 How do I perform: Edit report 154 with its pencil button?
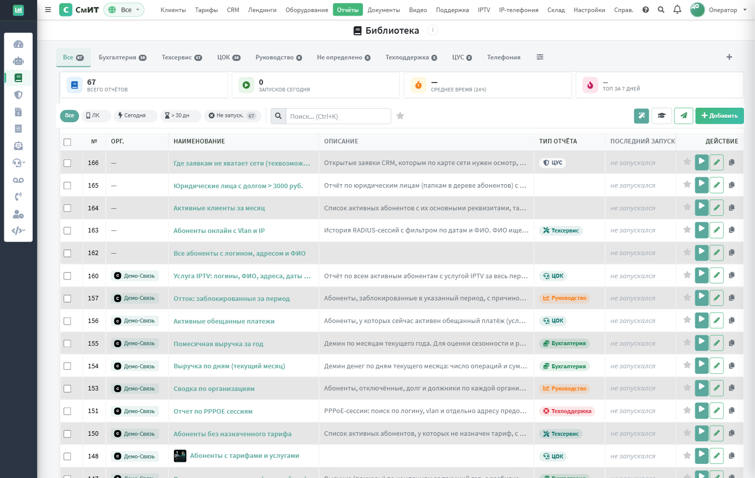point(717,366)
